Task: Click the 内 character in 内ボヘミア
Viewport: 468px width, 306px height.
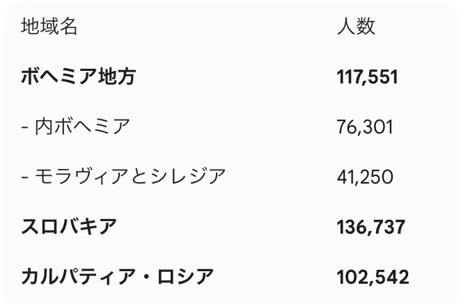Action: 45,127
